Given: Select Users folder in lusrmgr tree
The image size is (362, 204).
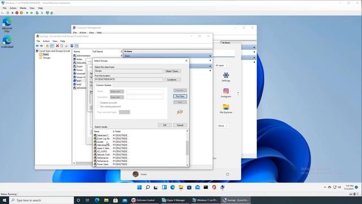Looking at the screenshot, I should pyautogui.click(x=45, y=54).
